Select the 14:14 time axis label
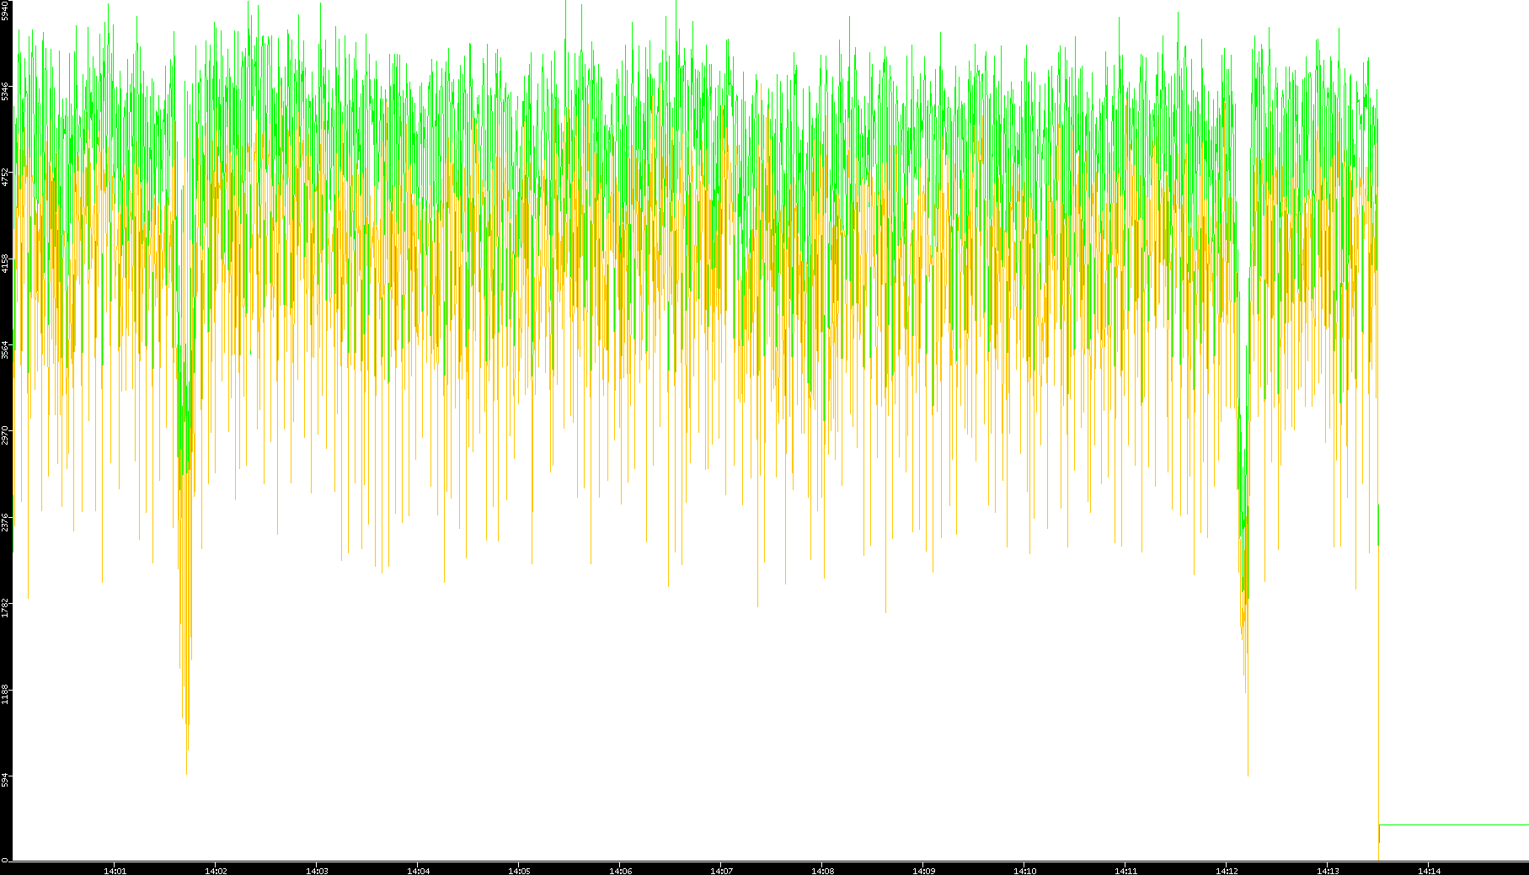This screenshot has width=1529, height=875. pyautogui.click(x=1429, y=870)
